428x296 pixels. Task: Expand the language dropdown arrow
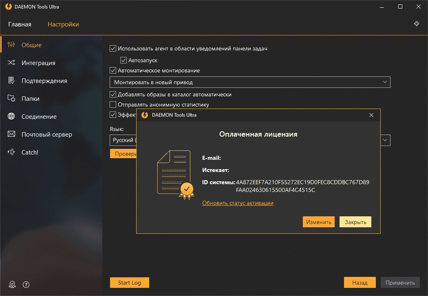[x=385, y=140]
